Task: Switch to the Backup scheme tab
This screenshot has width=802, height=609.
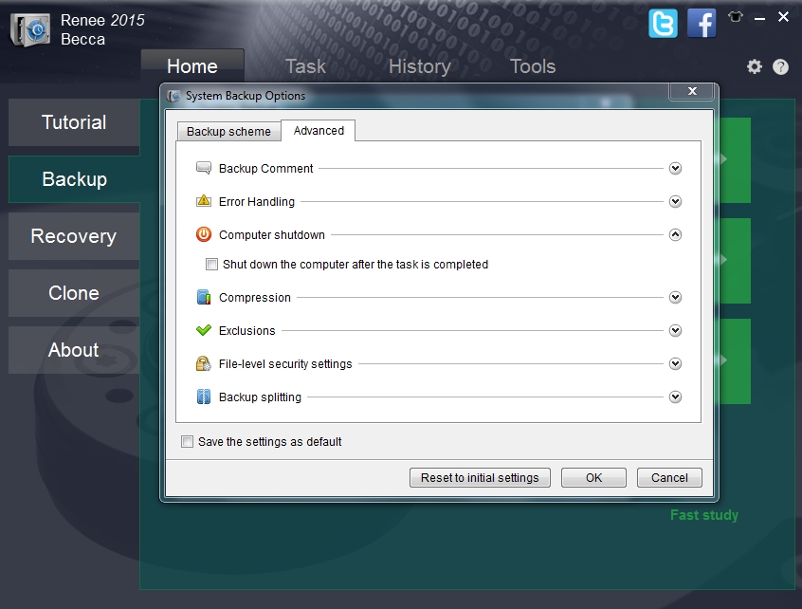Action: pos(228,131)
